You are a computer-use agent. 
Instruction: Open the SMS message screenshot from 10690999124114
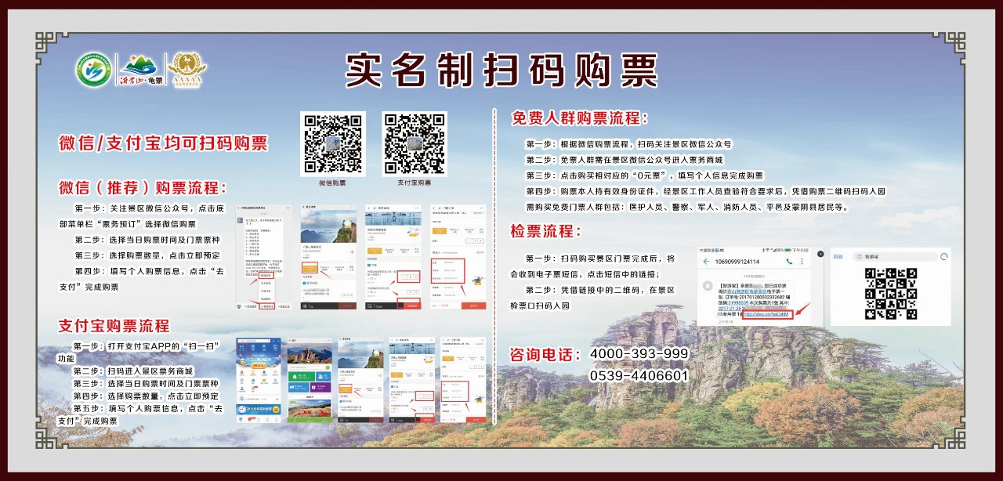coord(759,287)
